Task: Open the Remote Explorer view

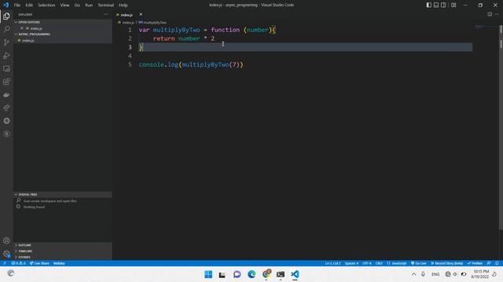Action: click(6, 69)
